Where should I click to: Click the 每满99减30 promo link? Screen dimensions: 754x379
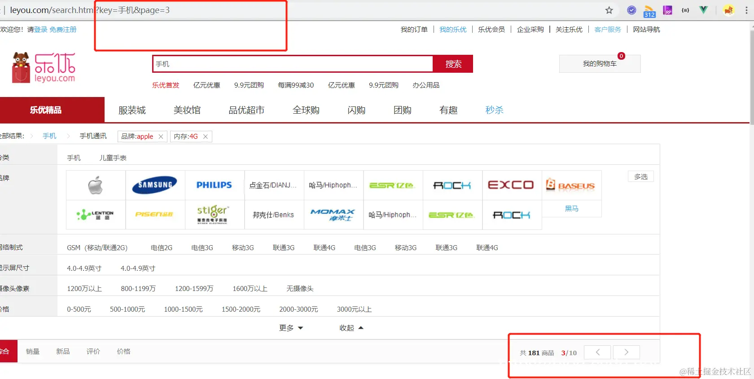(x=296, y=85)
